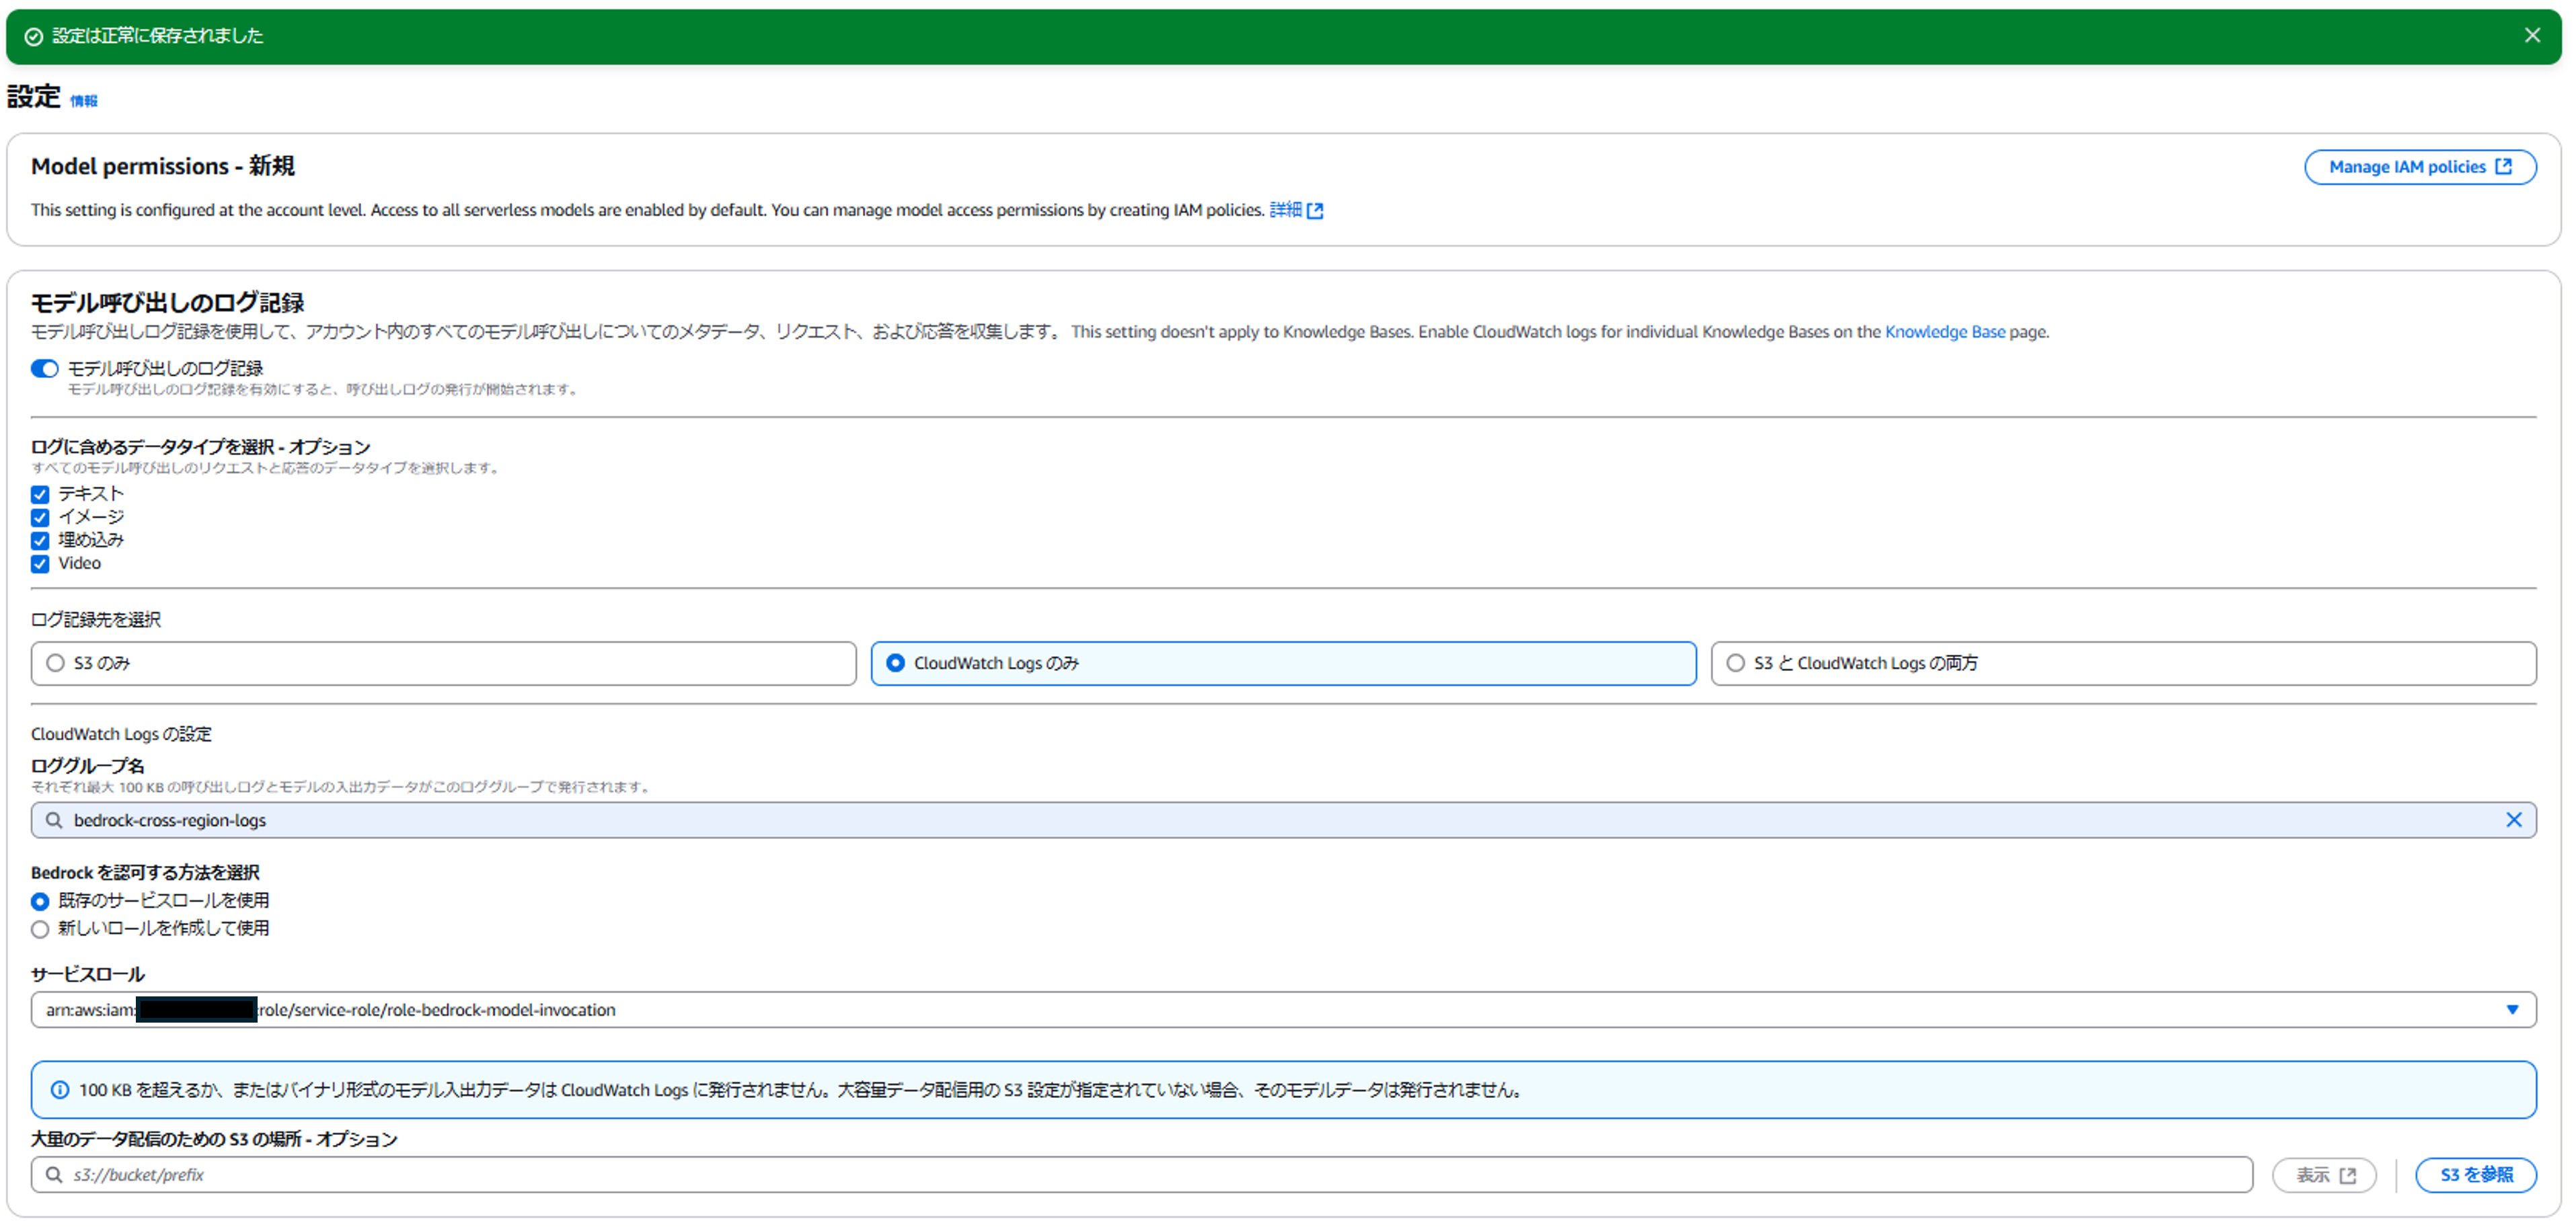Click the 詳細 external link icon
Image resolution: width=2576 pixels, height=1227 pixels.
pyautogui.click(x=1315, y=211)
